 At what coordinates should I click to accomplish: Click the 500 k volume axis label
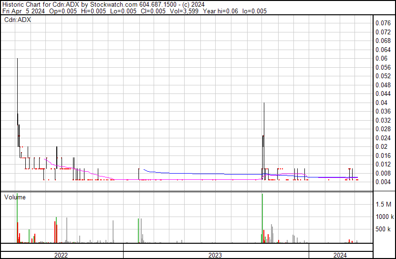click(x=384, y=229)
